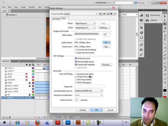
Task: Open the ESSENTIALS workspace dropdown
Action: point(102,3)
